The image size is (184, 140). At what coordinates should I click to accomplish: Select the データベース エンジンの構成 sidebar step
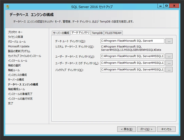tap(23, 84)
